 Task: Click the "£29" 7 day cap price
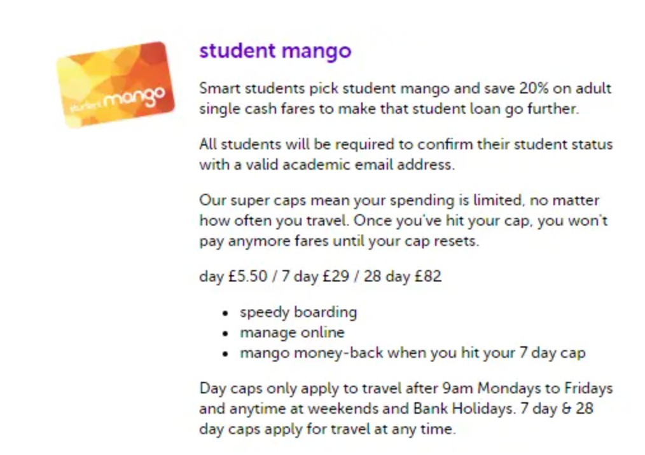tap(336, 277)
